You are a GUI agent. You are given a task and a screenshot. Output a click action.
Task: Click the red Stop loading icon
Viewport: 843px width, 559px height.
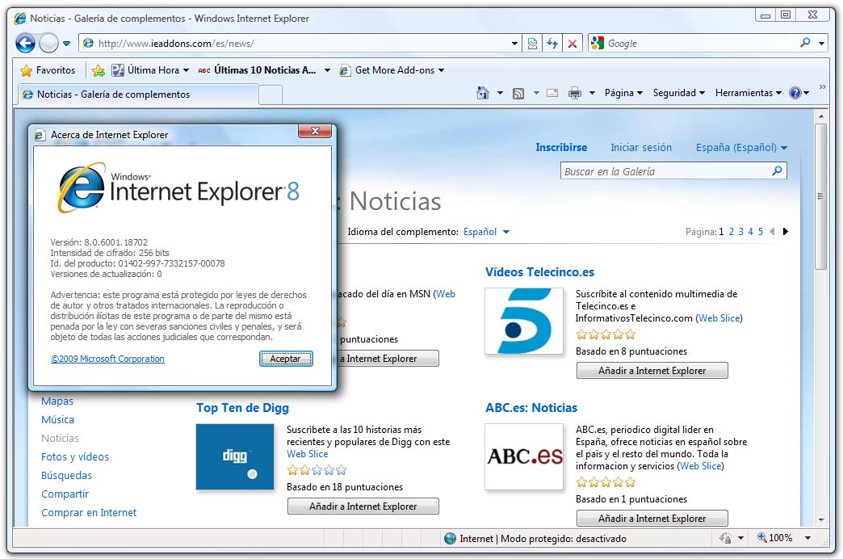point(572,44)
